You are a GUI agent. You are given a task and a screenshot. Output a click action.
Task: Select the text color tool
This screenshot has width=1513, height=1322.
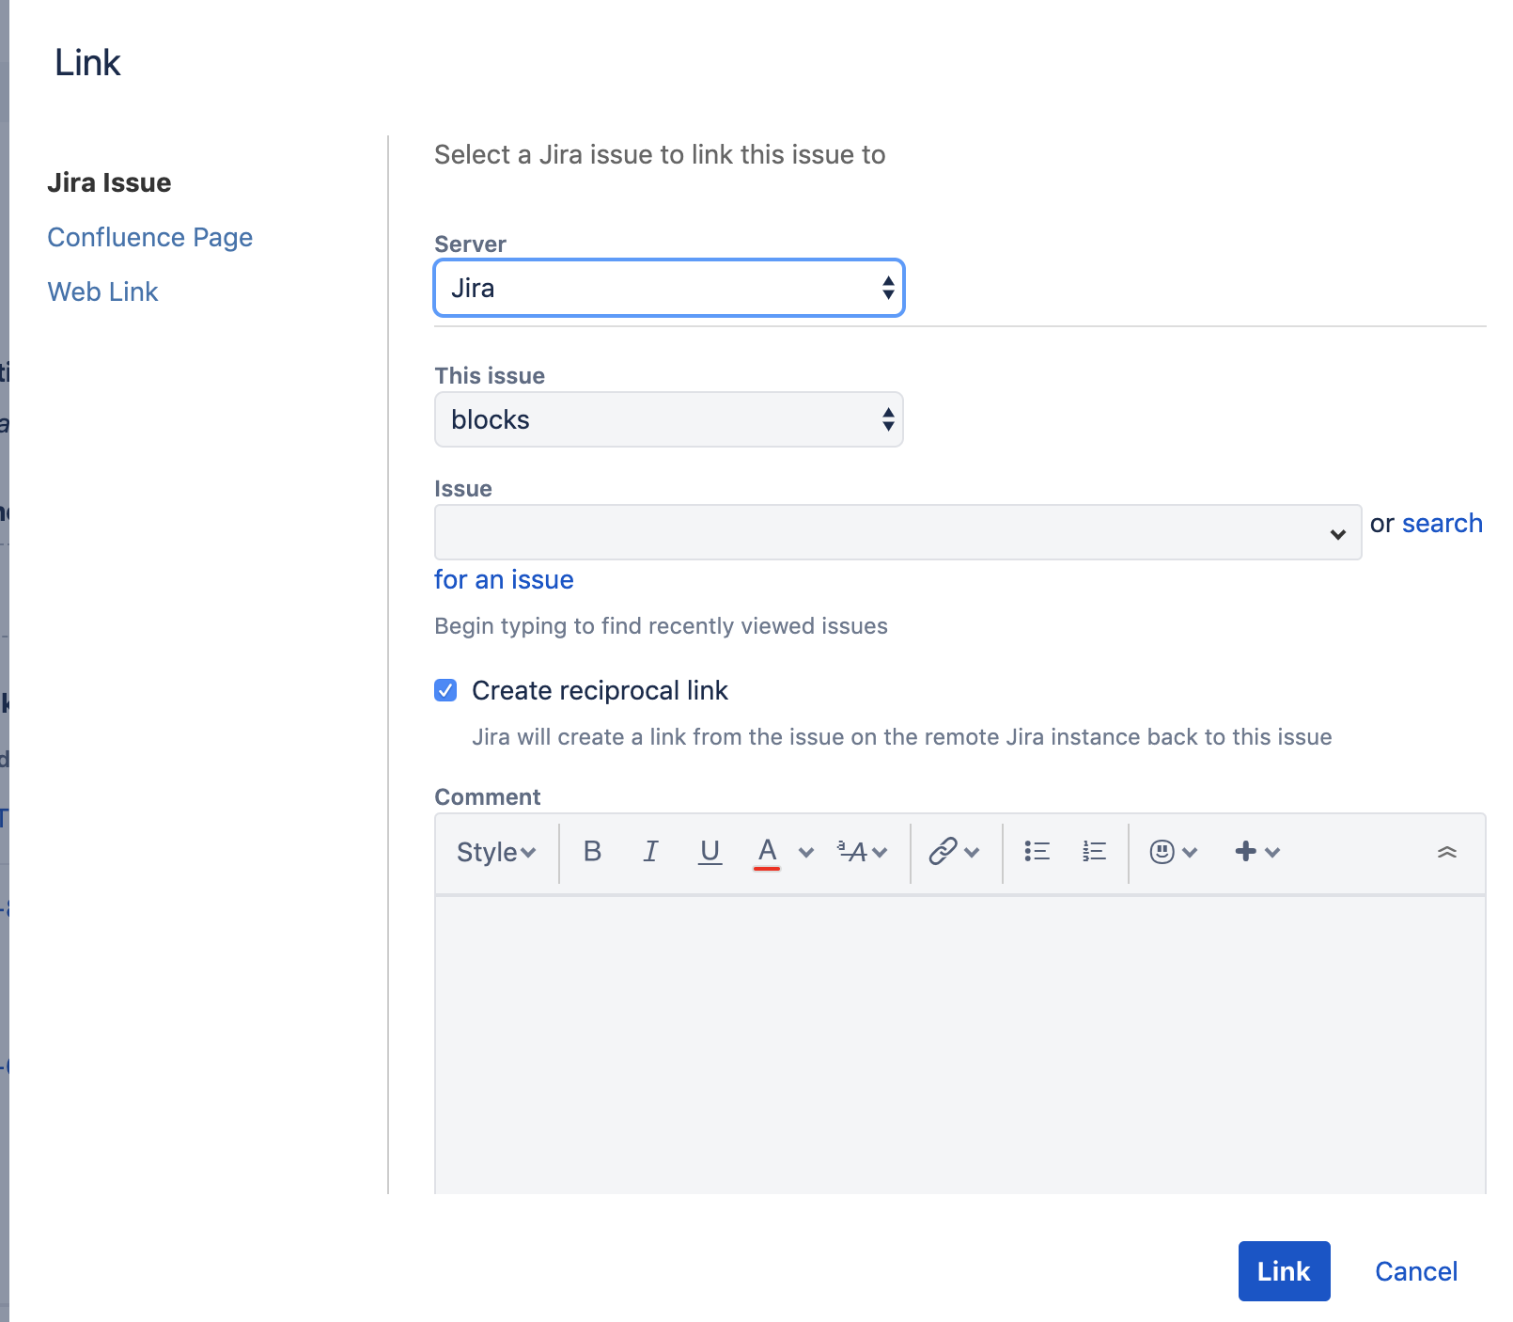click(769, 852)
